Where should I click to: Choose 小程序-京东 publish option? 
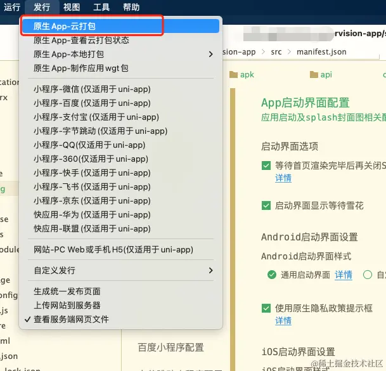(120, 201)
